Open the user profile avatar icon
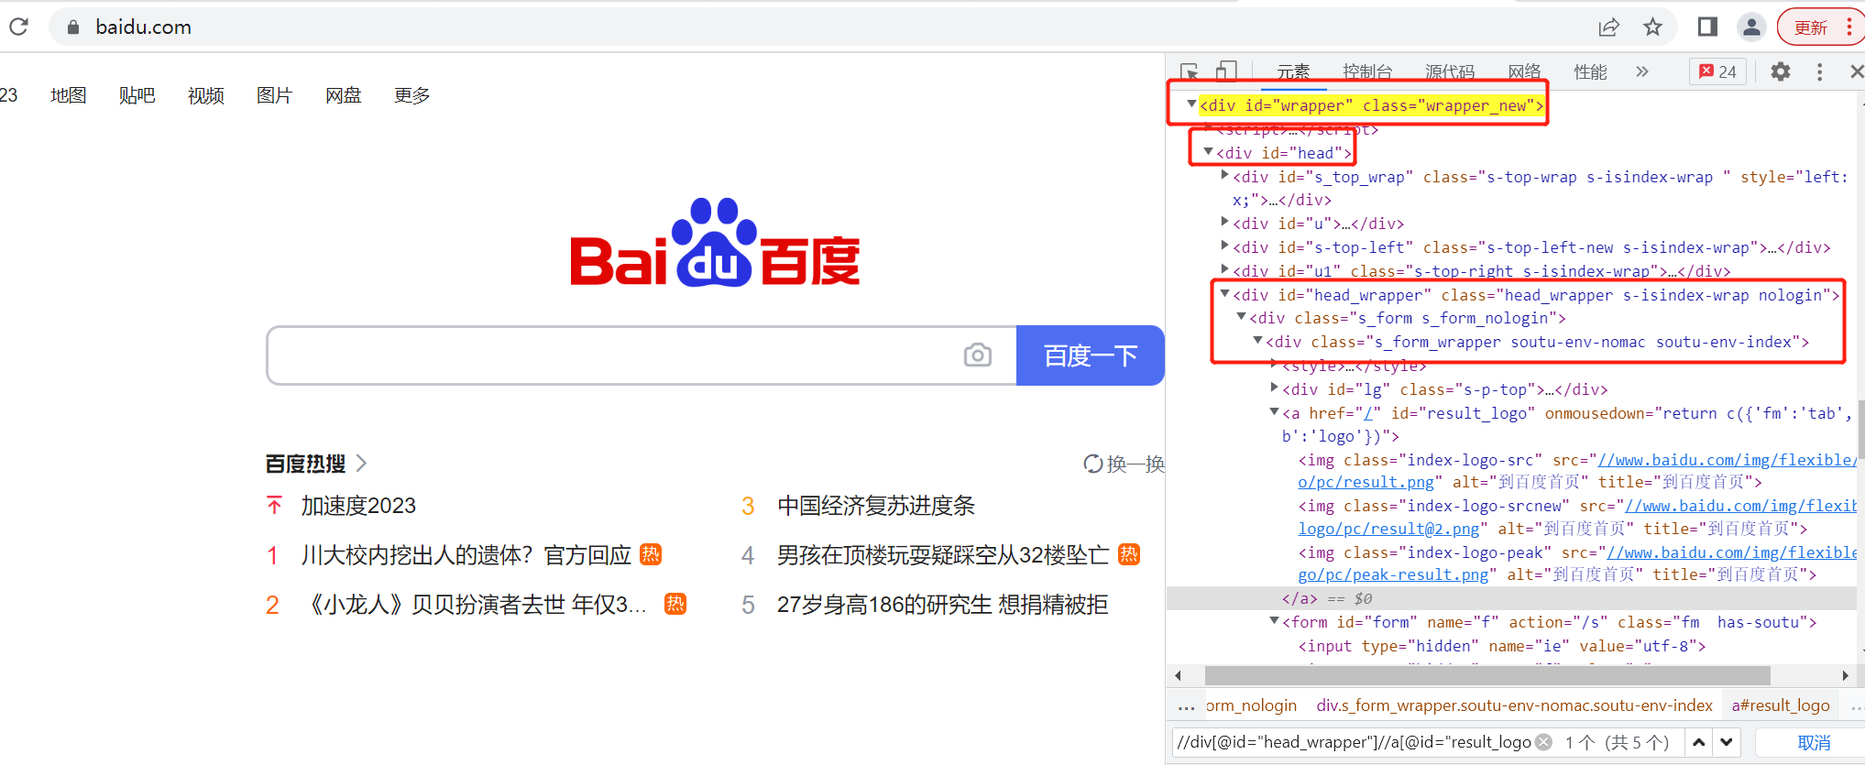The height and width of the screenshot is (765, 1865). (1751, 27)
